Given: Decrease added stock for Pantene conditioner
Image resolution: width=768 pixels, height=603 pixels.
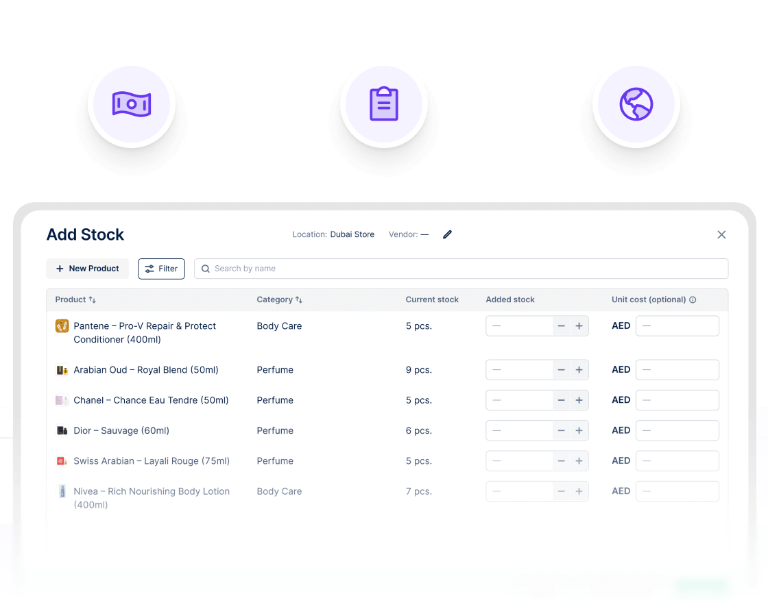Looking at the screenshot, I should pos(562,326).
